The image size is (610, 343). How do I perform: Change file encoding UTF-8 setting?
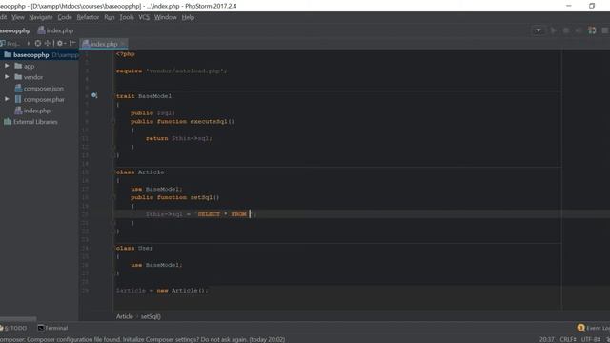point(591,339)
